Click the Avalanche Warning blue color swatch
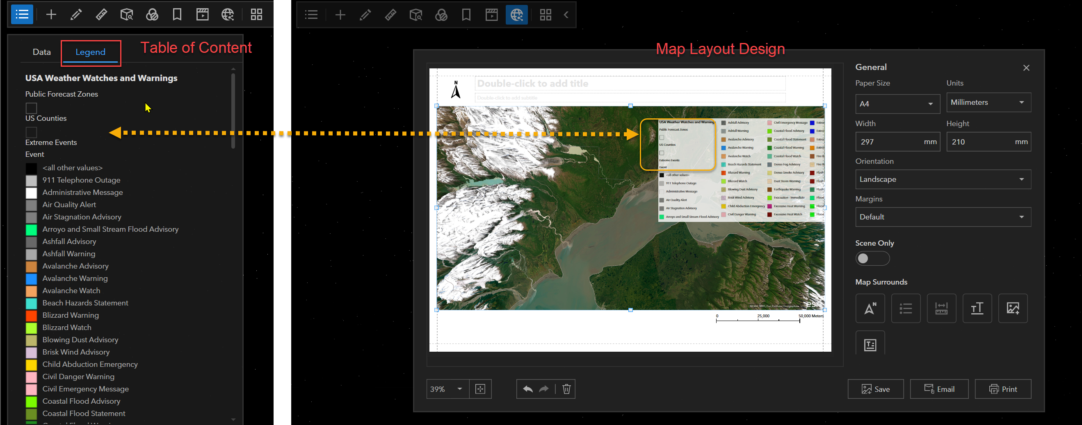The height and width of the screenshot is (425, 1082). pyautogui.click(x=32, y=279)
